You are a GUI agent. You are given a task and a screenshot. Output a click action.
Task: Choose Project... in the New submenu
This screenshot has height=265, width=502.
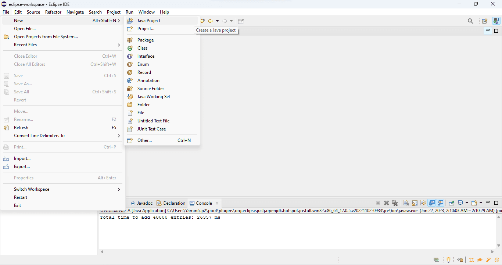[162, 29]
